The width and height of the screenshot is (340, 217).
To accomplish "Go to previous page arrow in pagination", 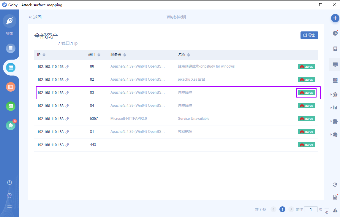I will point(273,209).
